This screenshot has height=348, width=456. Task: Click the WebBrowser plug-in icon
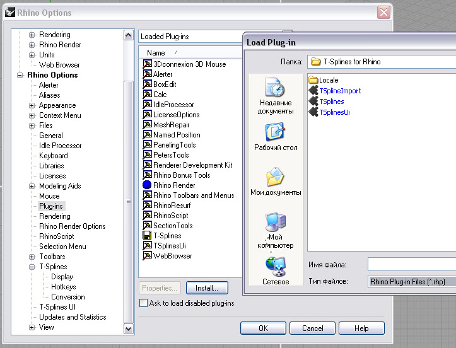pyautogui.click(x=147, y=255)
